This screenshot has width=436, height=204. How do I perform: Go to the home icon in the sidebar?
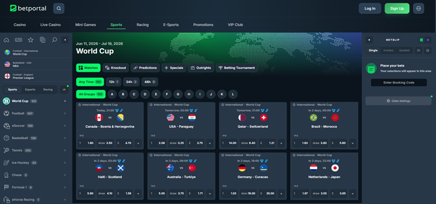click(x=6, y=40)
